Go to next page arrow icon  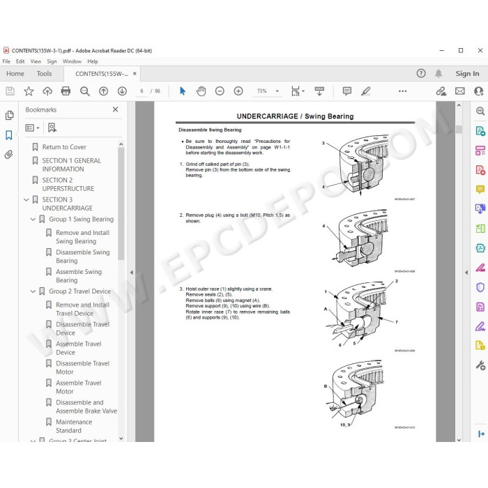(122, 91)
